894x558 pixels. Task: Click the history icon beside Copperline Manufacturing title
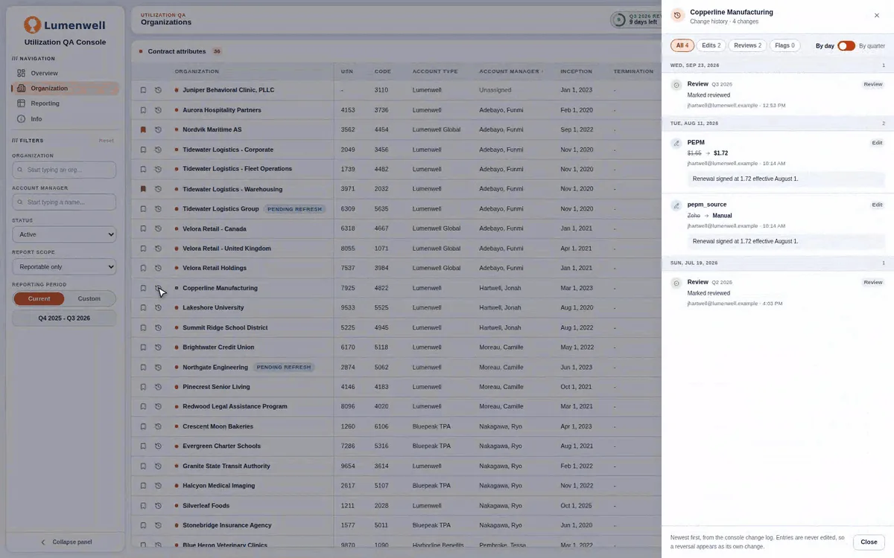click(677, 16)
